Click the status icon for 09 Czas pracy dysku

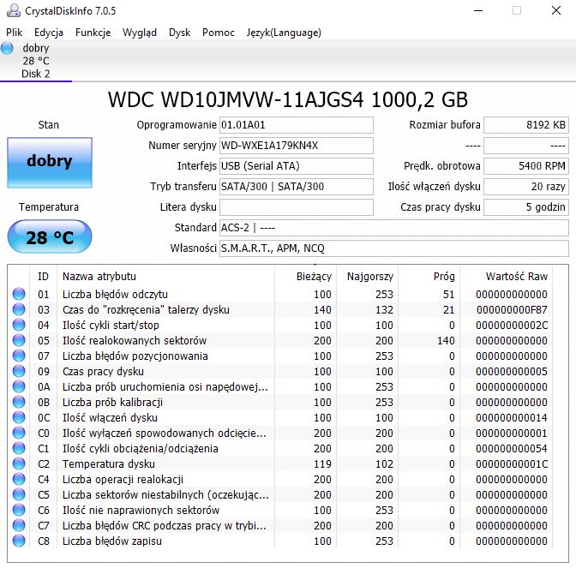(19, 371)
